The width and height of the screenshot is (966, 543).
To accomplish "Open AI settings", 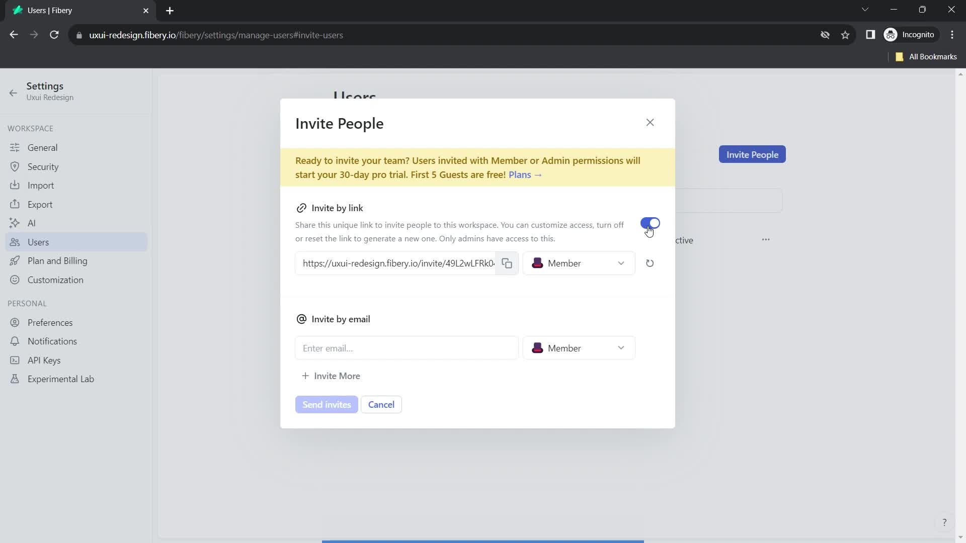I will [76, 223].
